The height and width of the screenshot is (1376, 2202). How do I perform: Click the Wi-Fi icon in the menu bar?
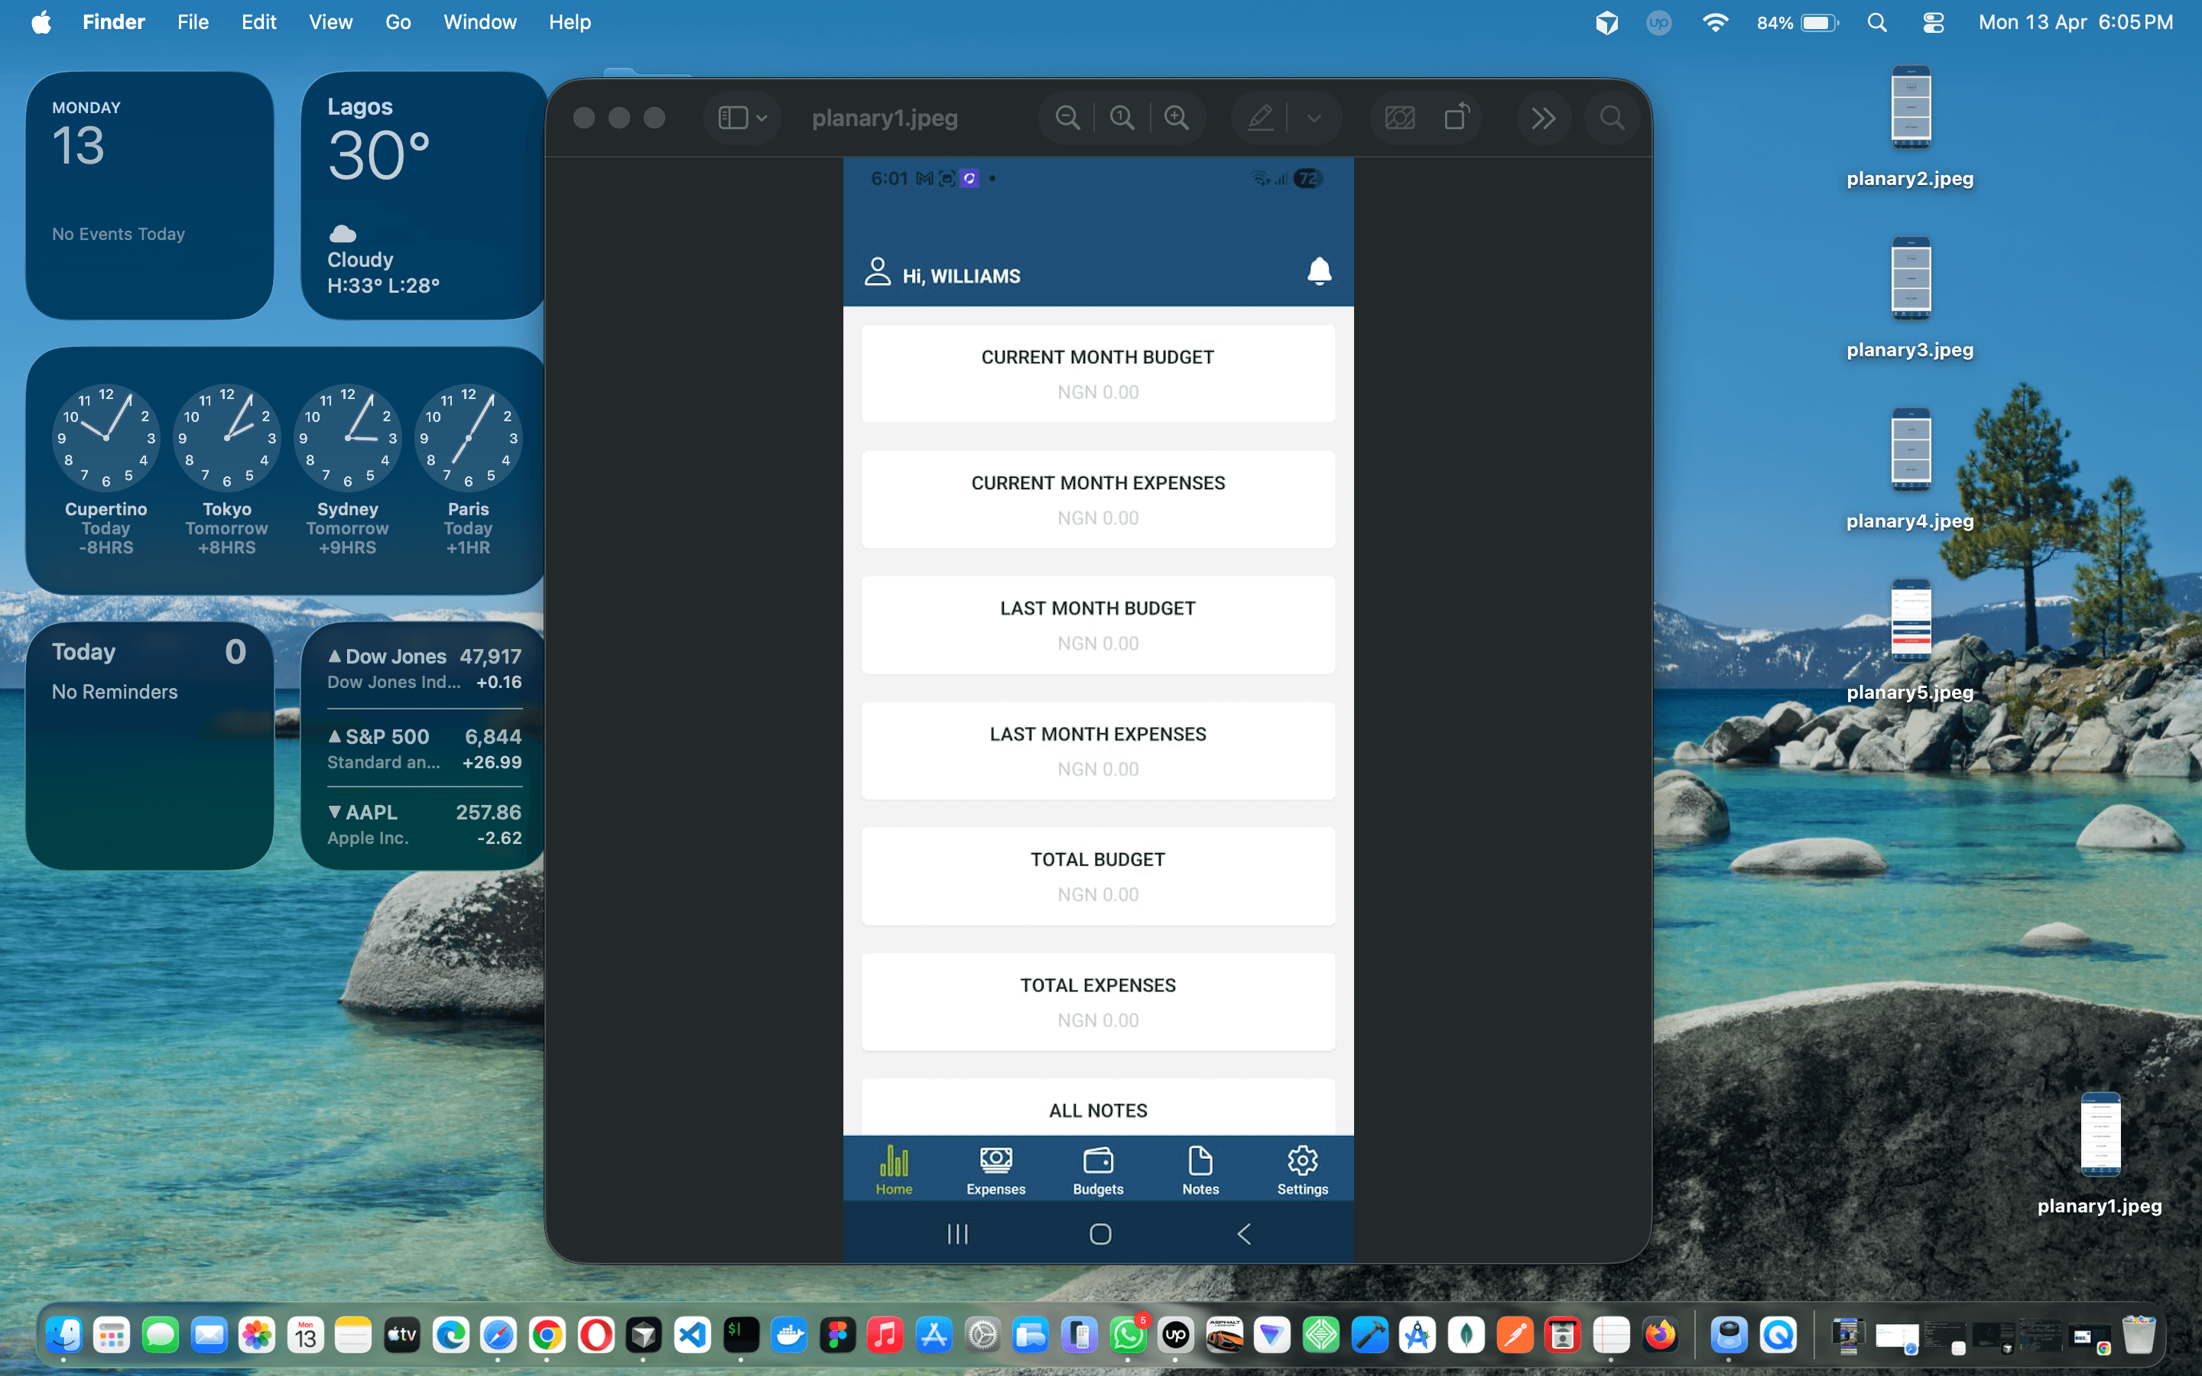(1716, 22)
